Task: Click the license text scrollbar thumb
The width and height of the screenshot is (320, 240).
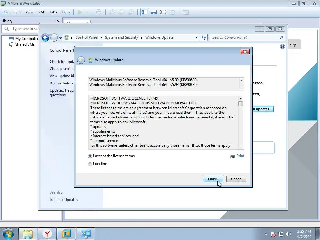Action: point(241,104)
